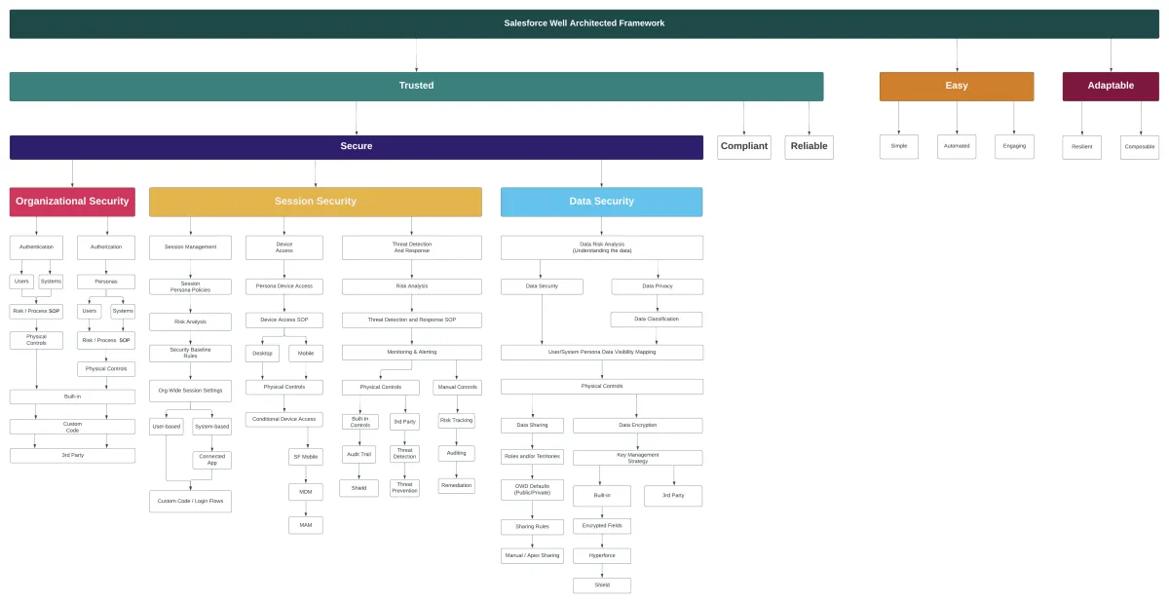Click the Salesforce Well Architected Framework title bar
This screenshot has height=603, width=1169.
pyautogui.click(x=584, y=23)
